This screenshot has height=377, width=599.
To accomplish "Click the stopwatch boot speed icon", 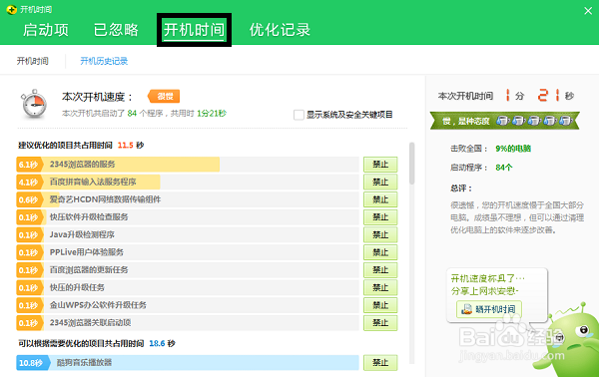I will click(34, 104).
